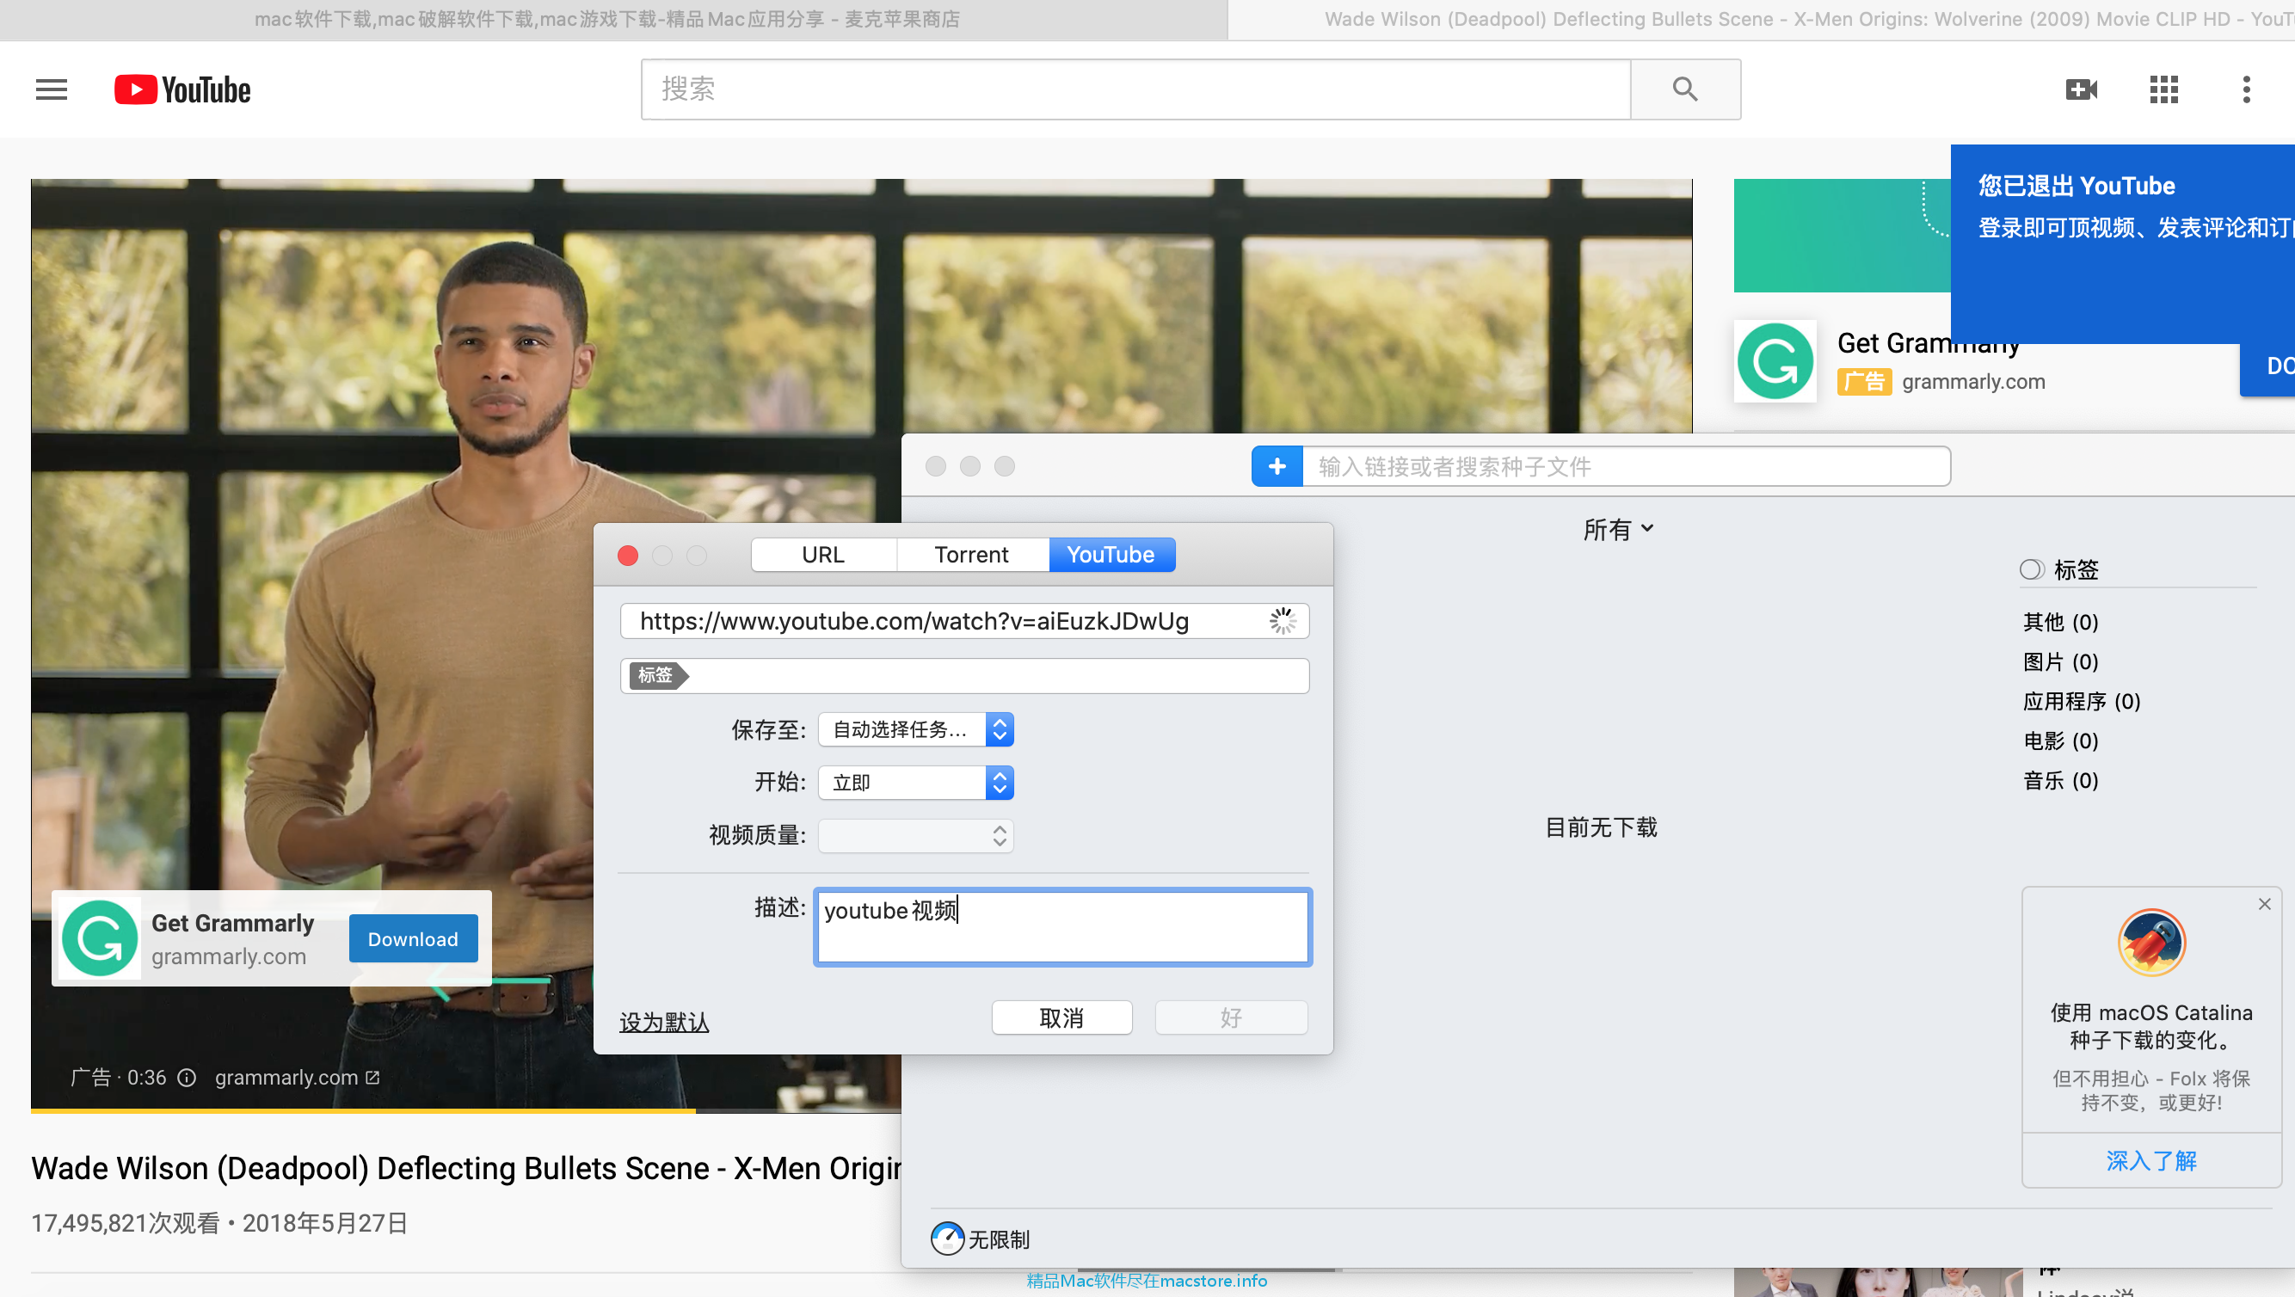Click the 标签 token icon in the tag field
Viewport: 2295px width, 1297px height.
pos(659,675)
